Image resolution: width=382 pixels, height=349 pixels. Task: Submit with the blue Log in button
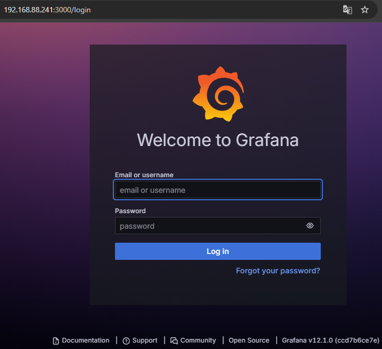tap(218, 251)
